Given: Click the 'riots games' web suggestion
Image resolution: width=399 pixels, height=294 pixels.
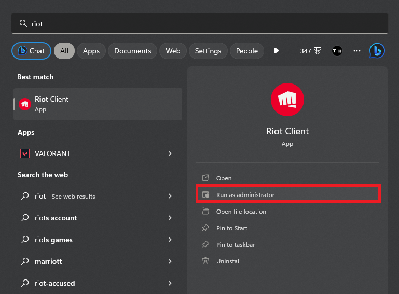Looking at the screenshot, I should coord(54,240).
